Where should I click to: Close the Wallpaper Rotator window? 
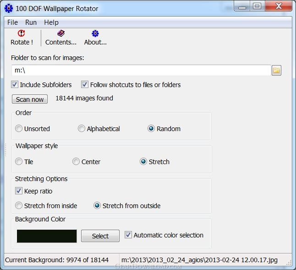(x=279, y=6)
